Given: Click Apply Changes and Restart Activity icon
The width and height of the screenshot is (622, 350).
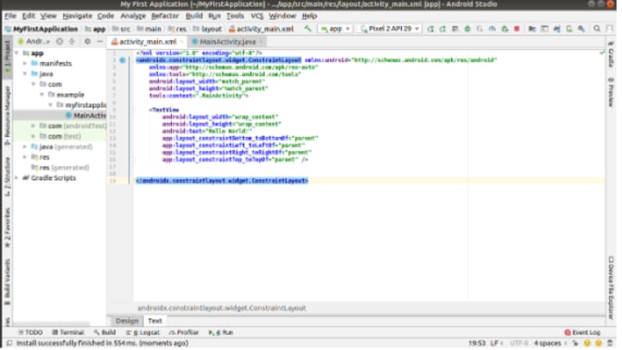Looking at the screenshot, I should click(442, 28).
